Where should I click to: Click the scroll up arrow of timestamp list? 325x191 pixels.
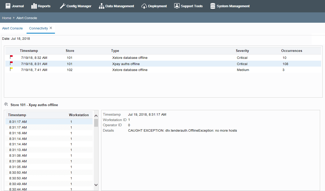(x=96, y=116)
